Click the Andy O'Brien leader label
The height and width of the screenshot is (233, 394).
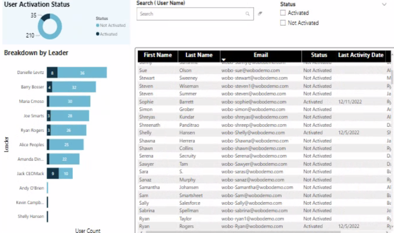pyautogui.click(x=32, y=188)
